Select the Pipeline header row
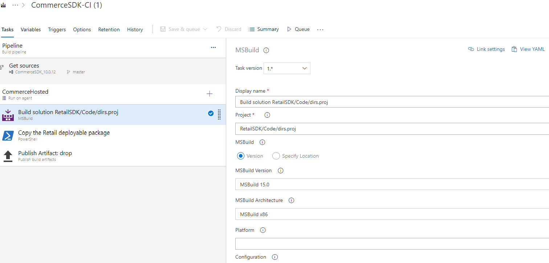 pyautogui.click(x=113, y=48)
